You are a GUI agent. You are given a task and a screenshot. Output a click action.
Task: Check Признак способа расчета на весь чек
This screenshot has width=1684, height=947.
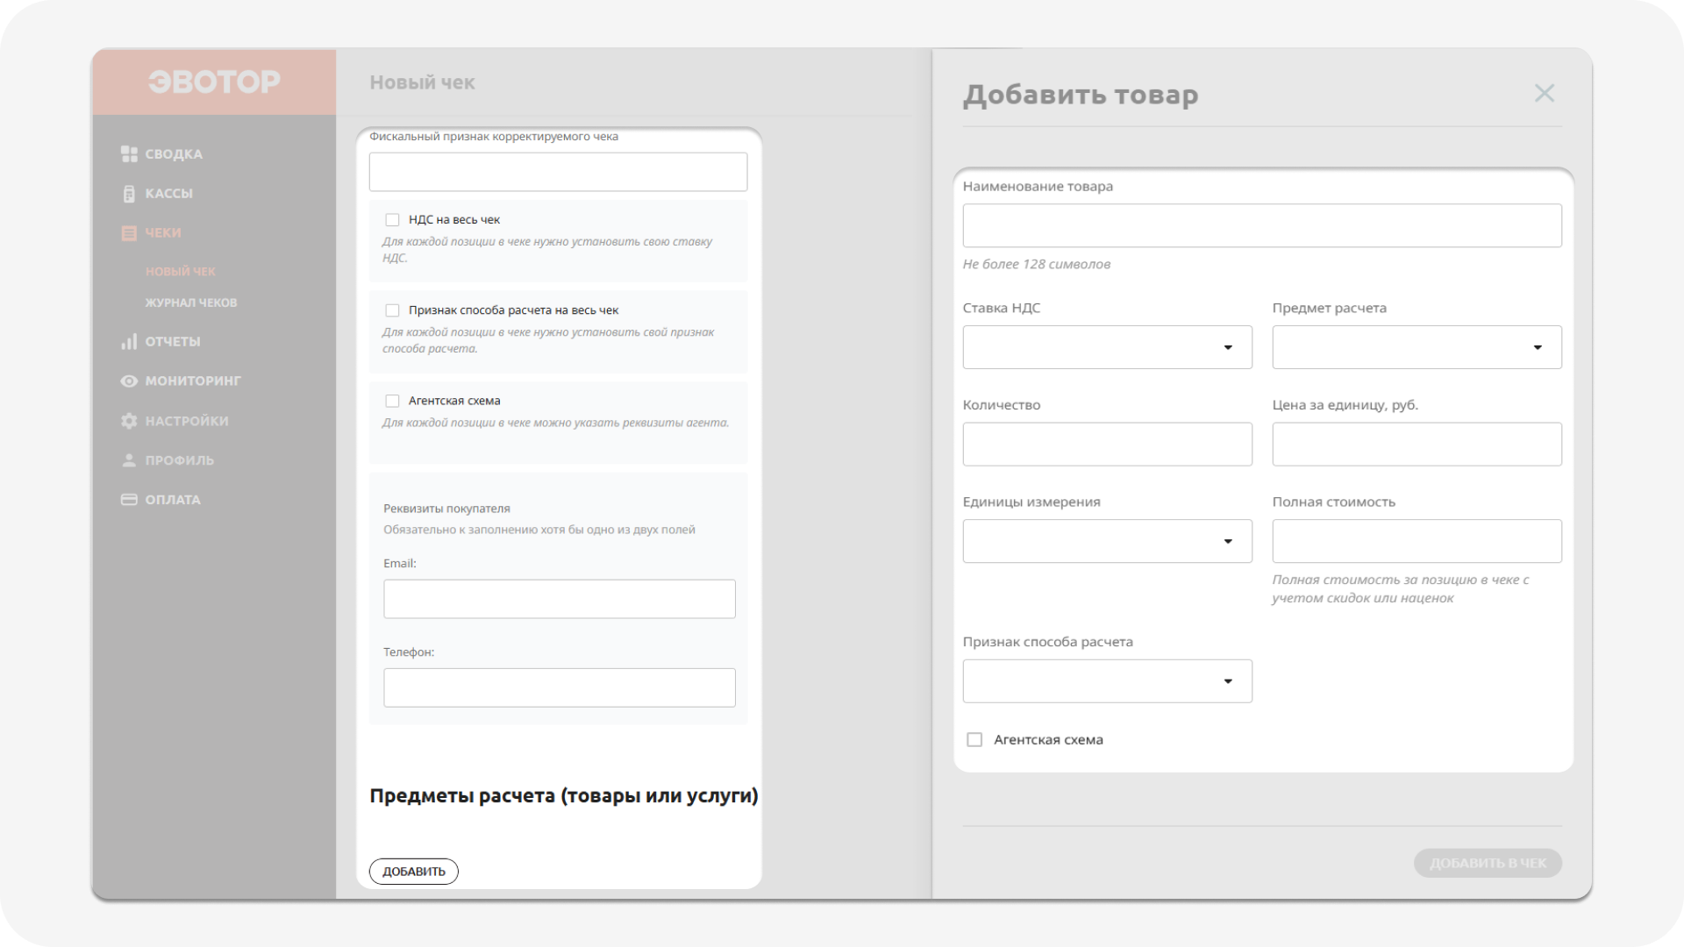(392, 310)
